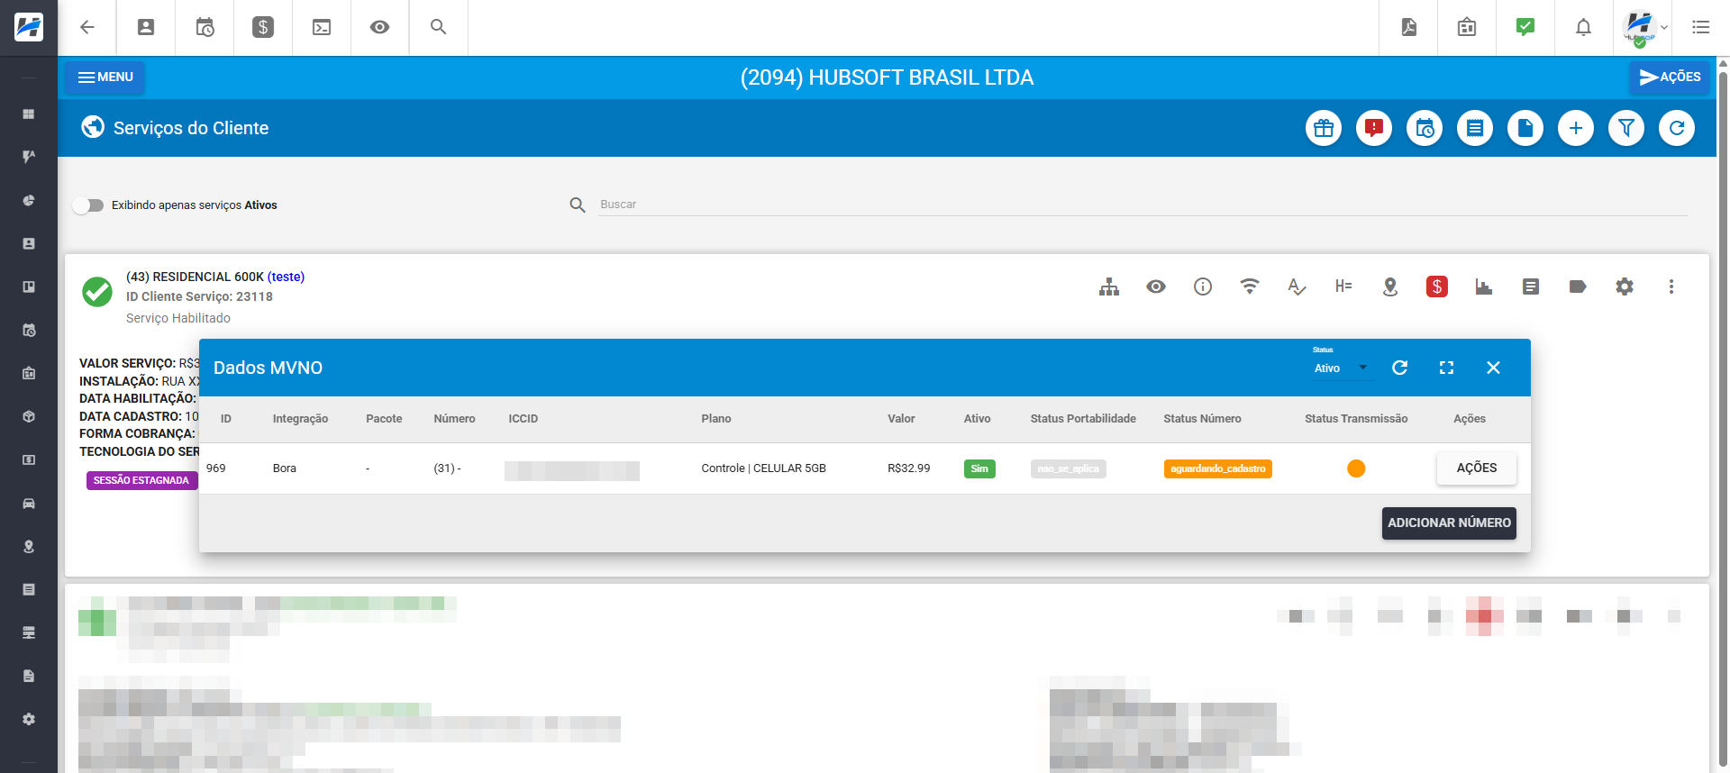Click the (teste) link in service title
Viewport: 1730px width, 773px height.
(286, 277)
